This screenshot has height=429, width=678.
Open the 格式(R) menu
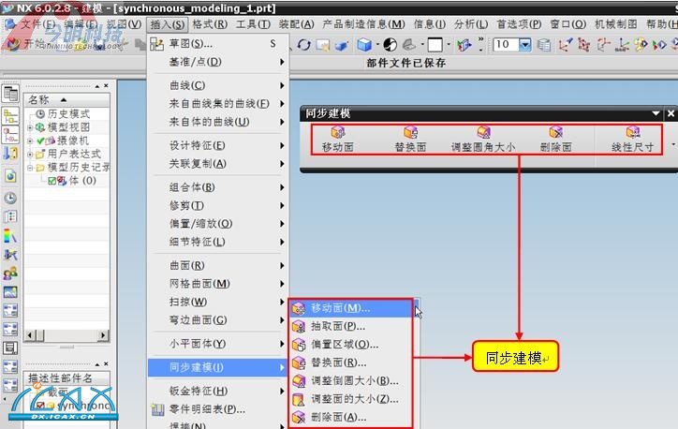click(x=210, y=24)
